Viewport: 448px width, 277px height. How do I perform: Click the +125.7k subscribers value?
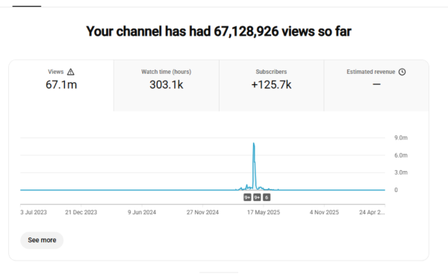tap(272, 85)
